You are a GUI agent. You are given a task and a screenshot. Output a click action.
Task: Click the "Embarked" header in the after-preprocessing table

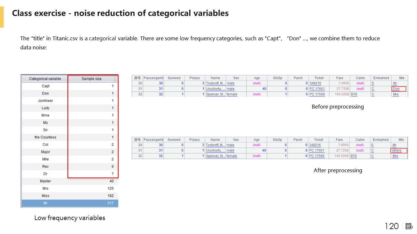pos(381,140)
